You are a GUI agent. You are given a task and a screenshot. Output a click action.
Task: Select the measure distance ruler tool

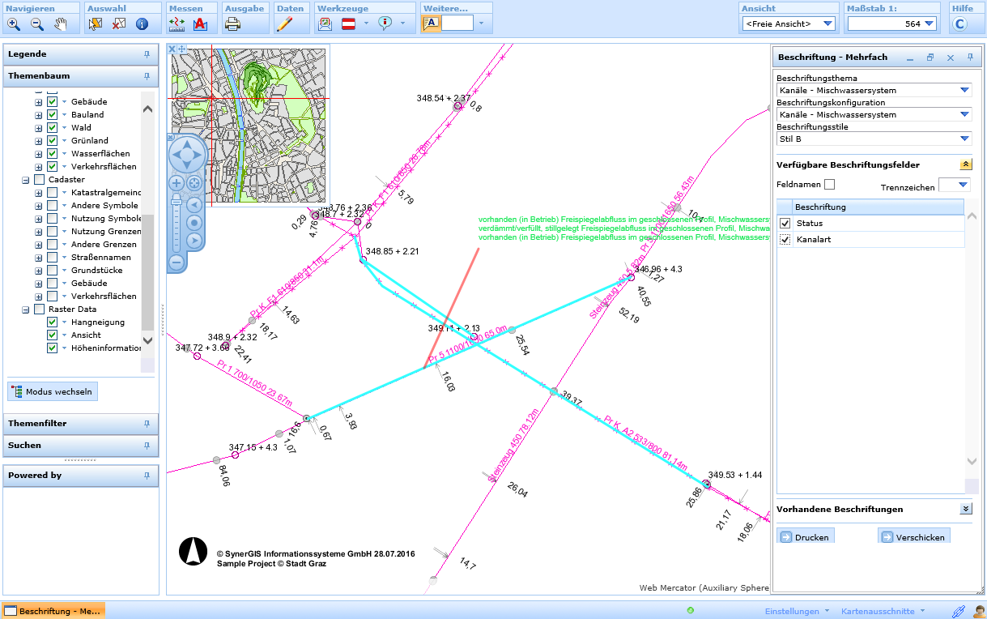(x=177, y=23)
